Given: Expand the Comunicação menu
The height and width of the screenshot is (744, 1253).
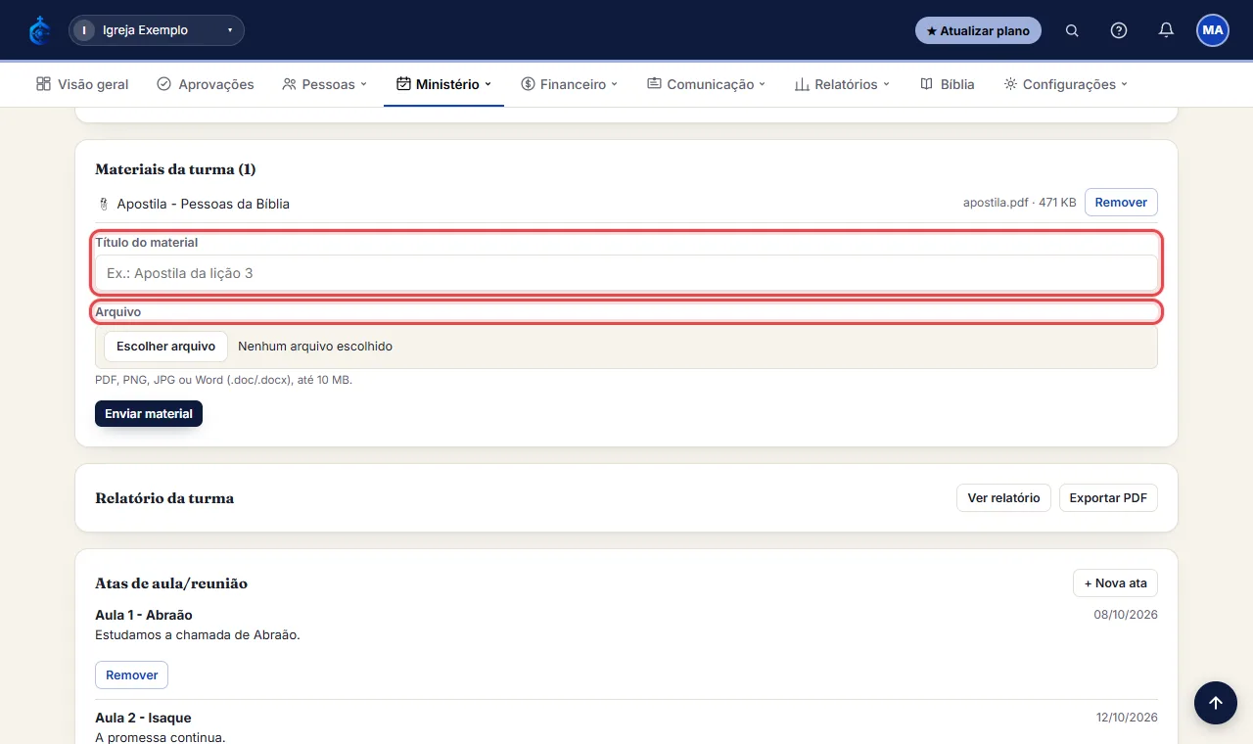Looking at the screenshot, I should coord(706,84).
